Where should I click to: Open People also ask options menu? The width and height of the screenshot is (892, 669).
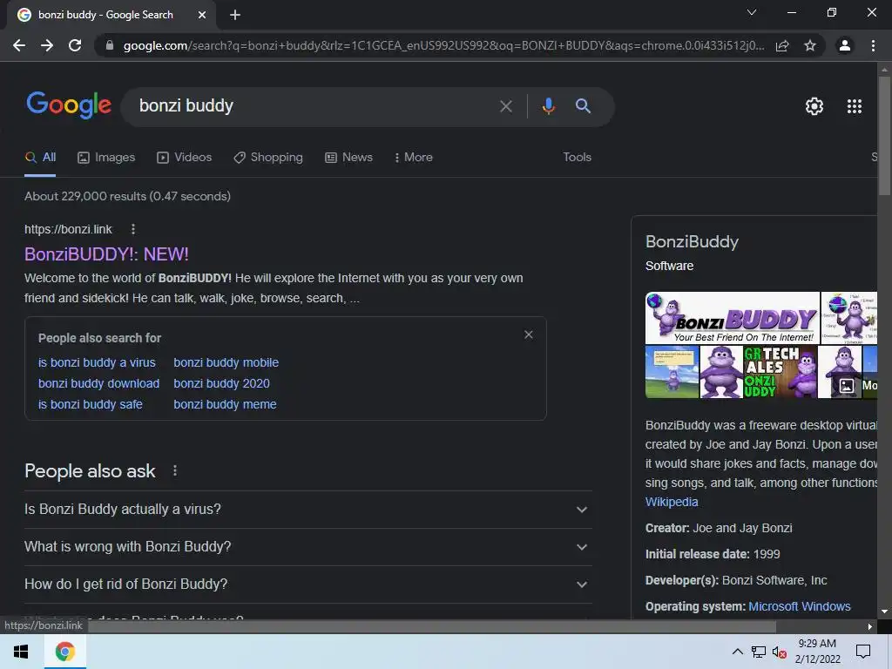174,471
